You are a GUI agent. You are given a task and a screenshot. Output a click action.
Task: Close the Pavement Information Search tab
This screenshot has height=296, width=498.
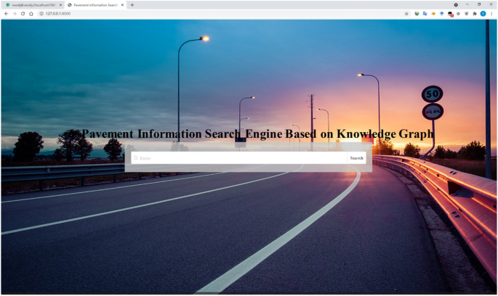(x=123, y=4)
